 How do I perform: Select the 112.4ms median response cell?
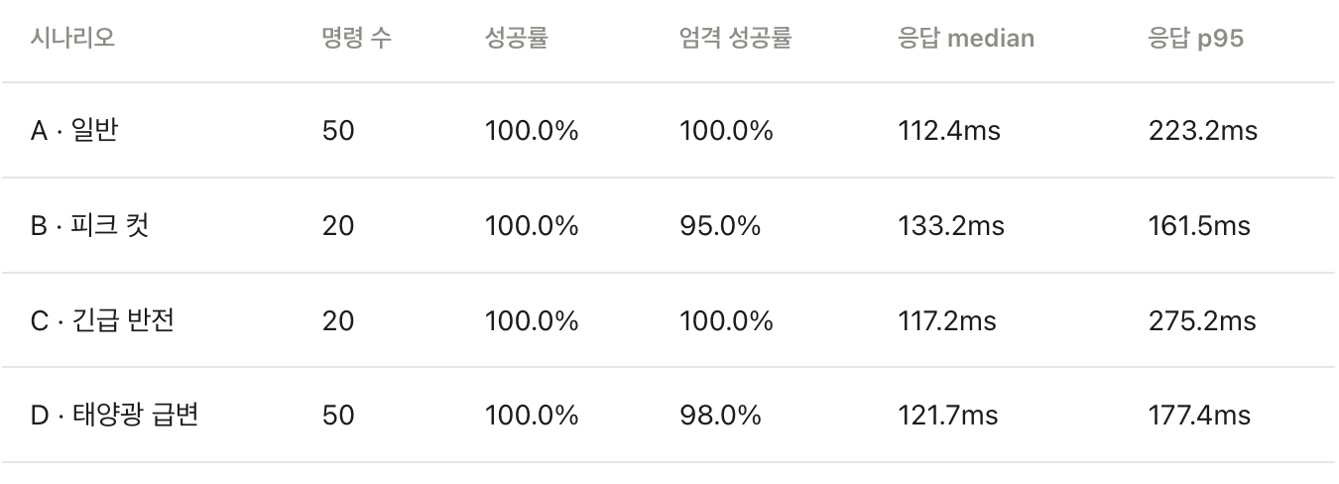coord(949,131)
